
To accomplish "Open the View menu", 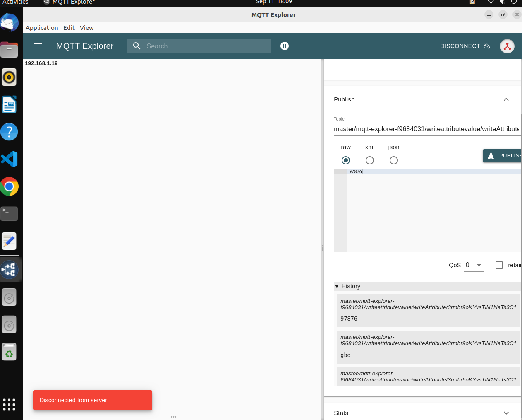I will (x=87, y=28).
